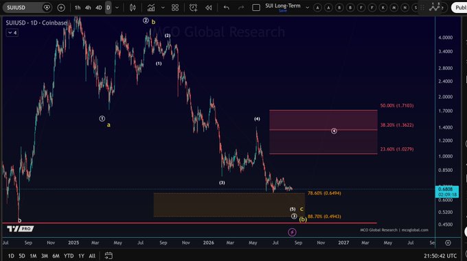Expand the favorite indicators chevron
The image size is (467, 261).
click(x=163, y=8)
